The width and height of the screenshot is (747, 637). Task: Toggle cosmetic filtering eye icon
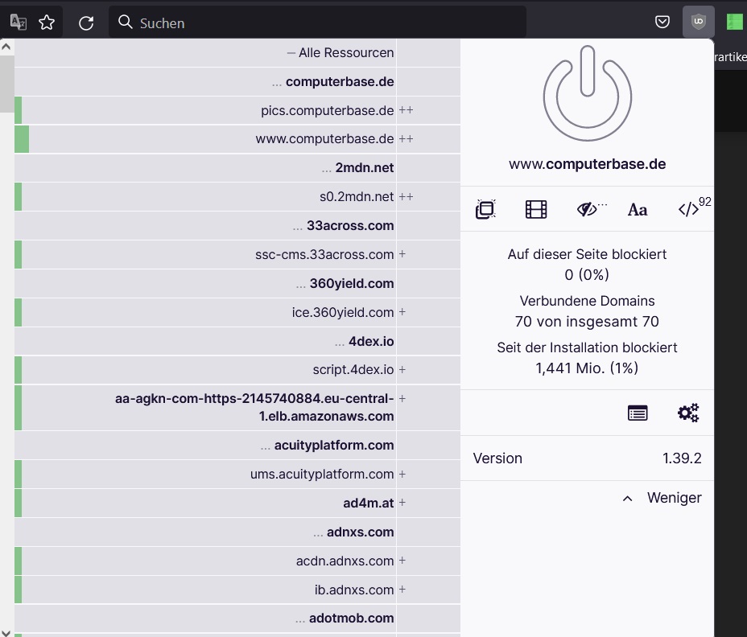[x=587, y=209]
